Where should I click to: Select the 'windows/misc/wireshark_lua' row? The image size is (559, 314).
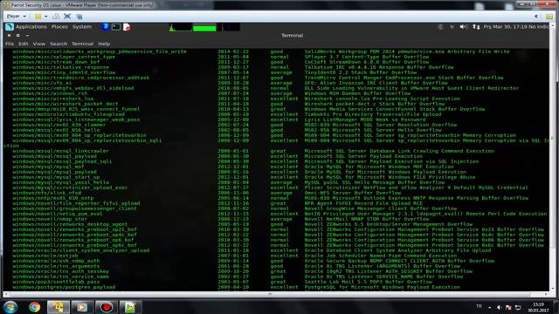[x=53, y=99]
